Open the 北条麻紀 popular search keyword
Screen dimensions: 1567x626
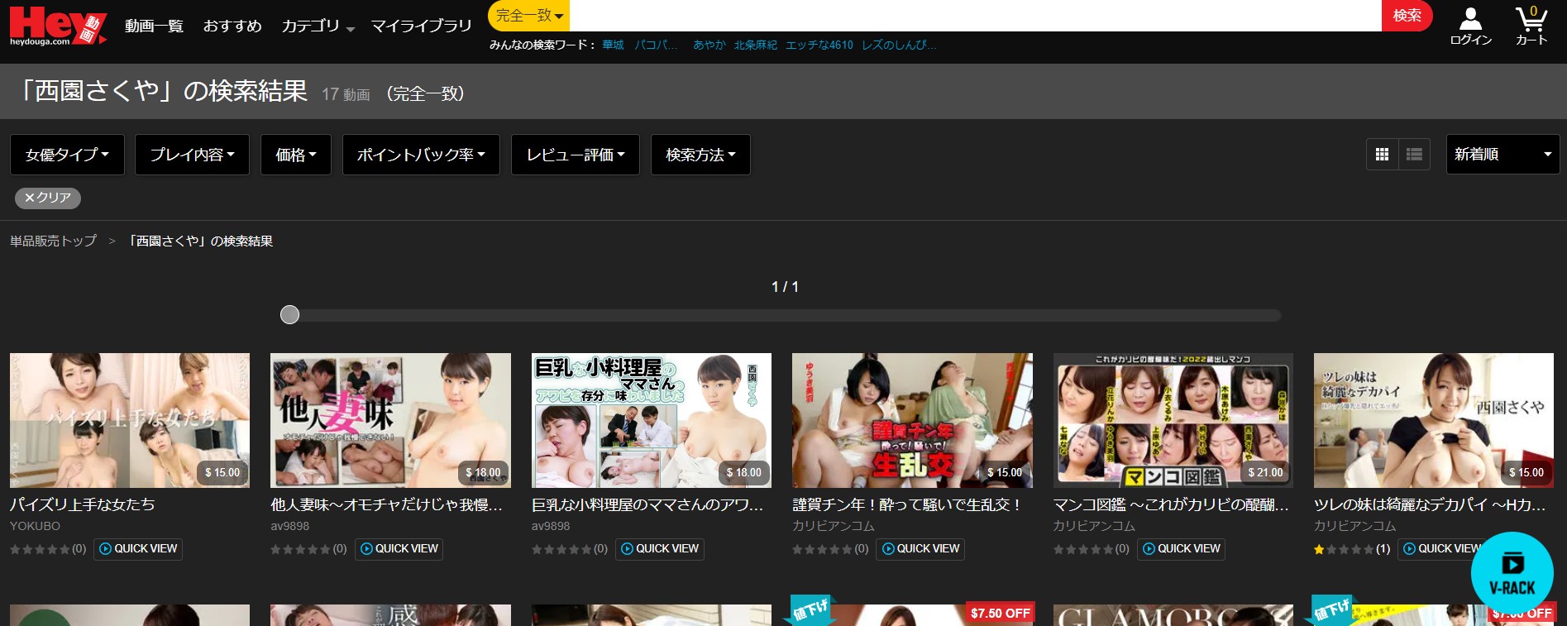point(755,45)
